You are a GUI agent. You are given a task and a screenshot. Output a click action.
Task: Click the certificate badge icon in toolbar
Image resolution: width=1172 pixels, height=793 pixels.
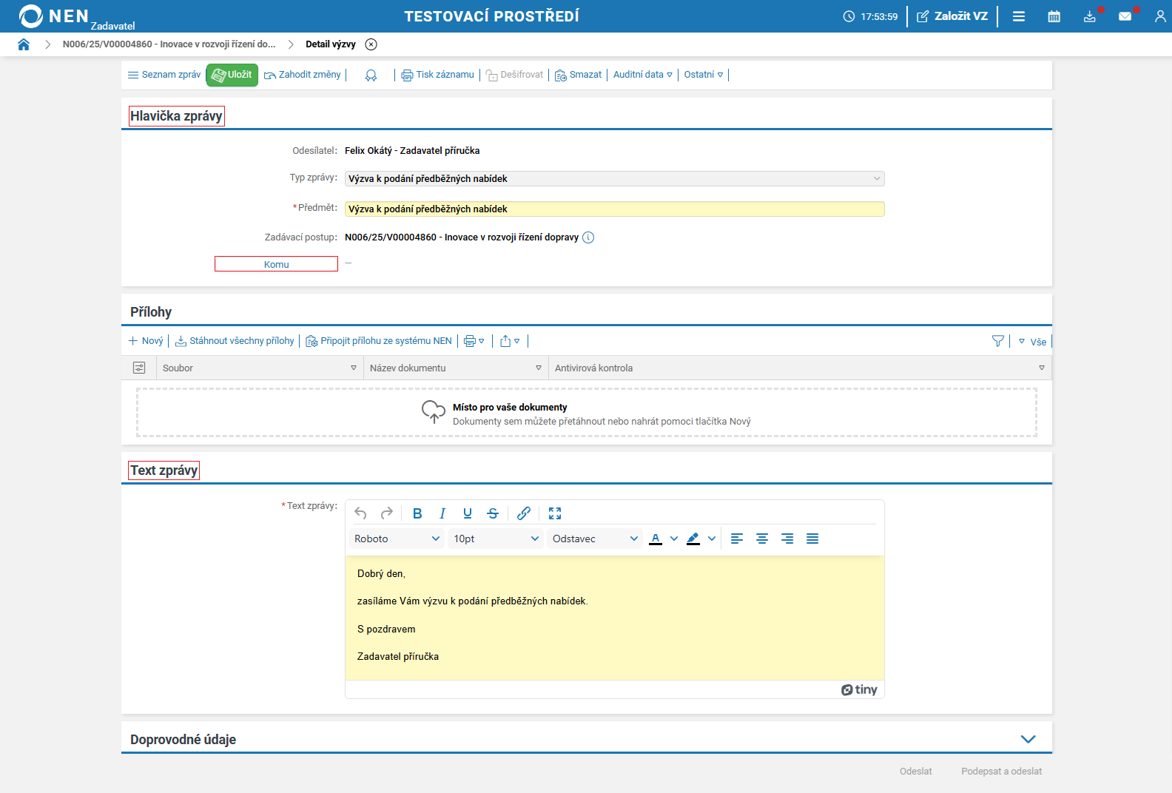point(371,75)
